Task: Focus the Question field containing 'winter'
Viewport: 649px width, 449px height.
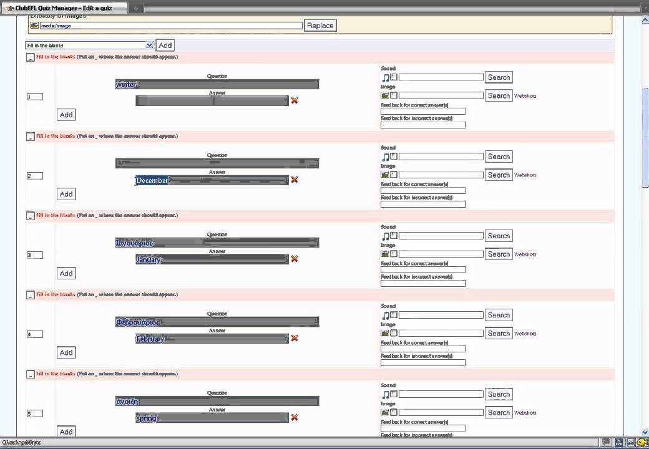Action: tap(217, 84)
